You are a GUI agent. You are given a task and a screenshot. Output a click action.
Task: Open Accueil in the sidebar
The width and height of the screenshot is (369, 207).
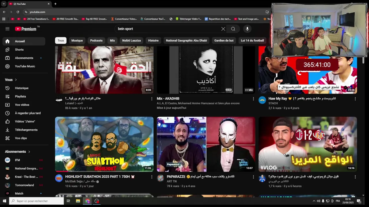click(24, 41)
